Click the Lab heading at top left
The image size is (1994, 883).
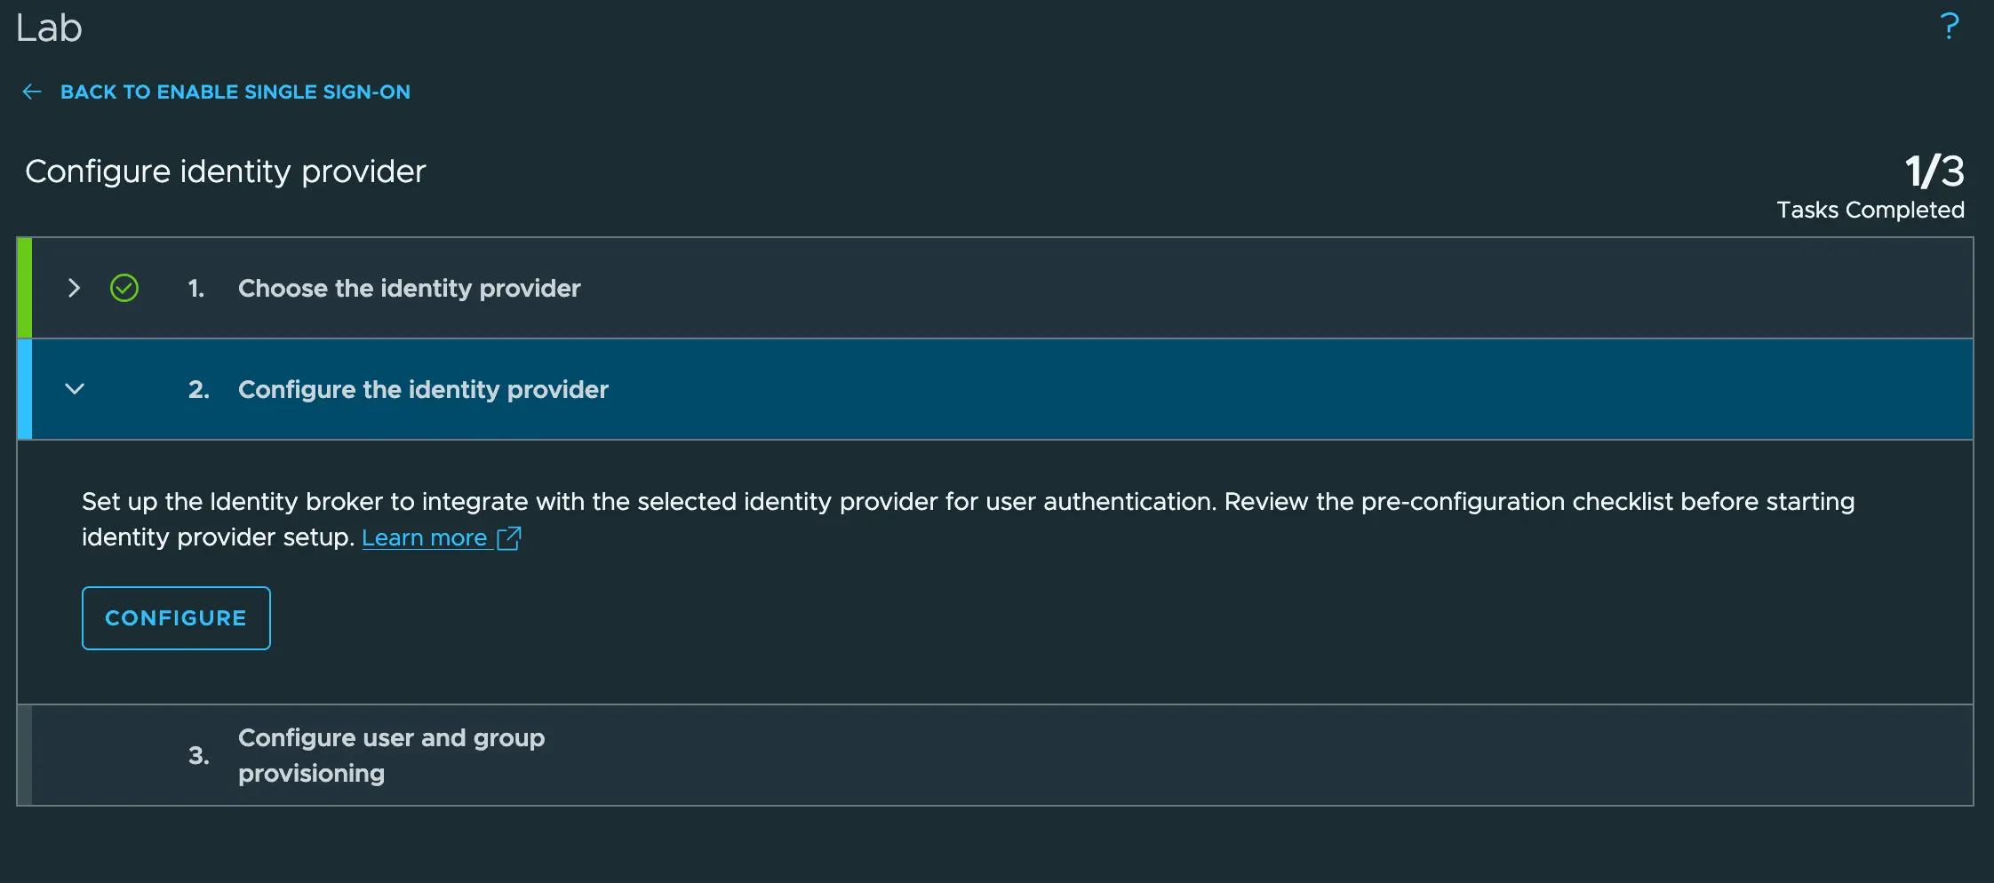coord(49,28)
